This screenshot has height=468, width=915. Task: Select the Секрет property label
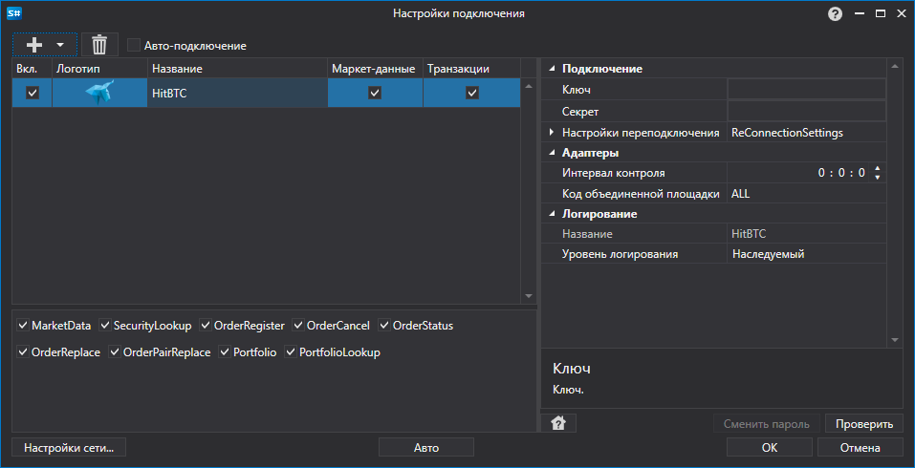click(580, 111)
